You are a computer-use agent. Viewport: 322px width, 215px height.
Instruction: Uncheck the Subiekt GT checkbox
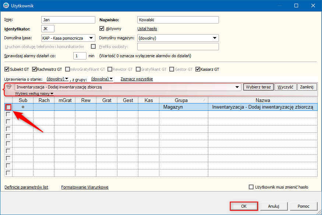[7, 69]
